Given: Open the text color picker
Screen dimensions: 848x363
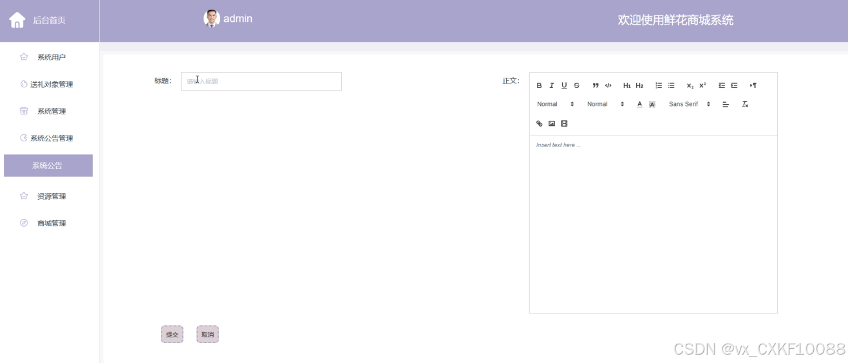Looking at the screenshot, I should pyautogui.click(x=639, y=104).
